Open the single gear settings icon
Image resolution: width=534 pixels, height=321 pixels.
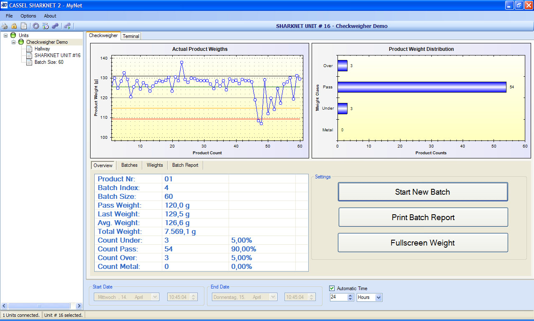(36, 26)
